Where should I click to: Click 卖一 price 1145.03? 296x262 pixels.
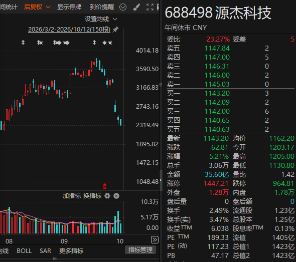217,84
